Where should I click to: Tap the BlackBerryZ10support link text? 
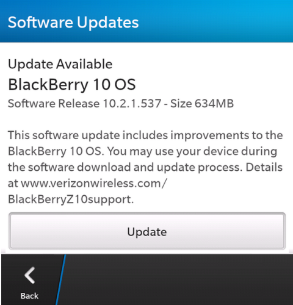tap(71, 199)
